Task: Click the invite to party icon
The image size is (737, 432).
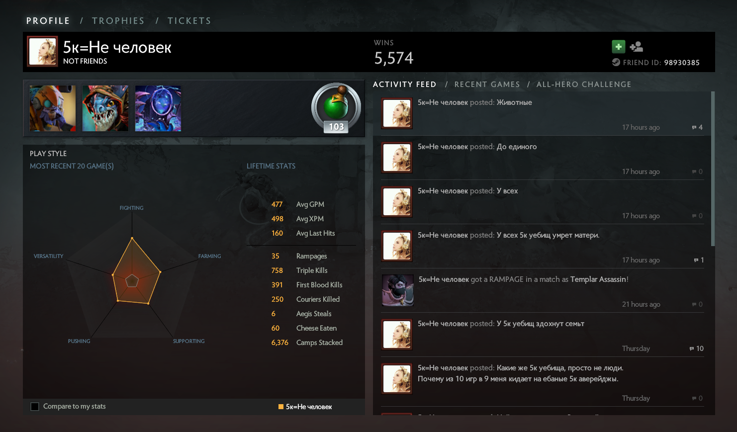Action: (636, 47)
